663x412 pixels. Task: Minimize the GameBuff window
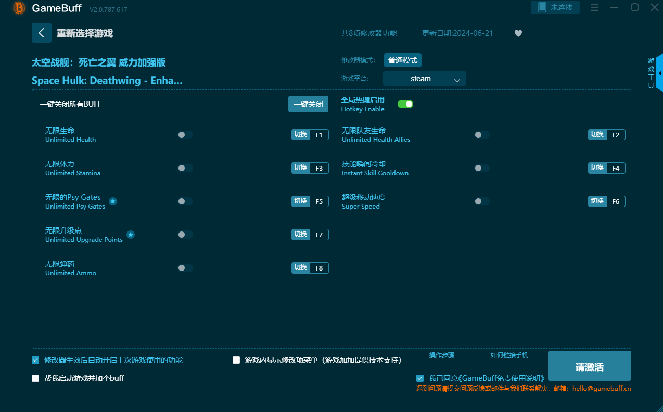pyautogui.click(x=615, y=7)
